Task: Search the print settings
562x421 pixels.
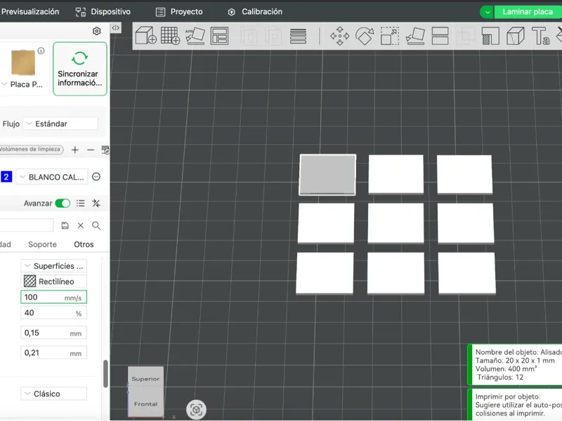Action: [x=96, y=225]
